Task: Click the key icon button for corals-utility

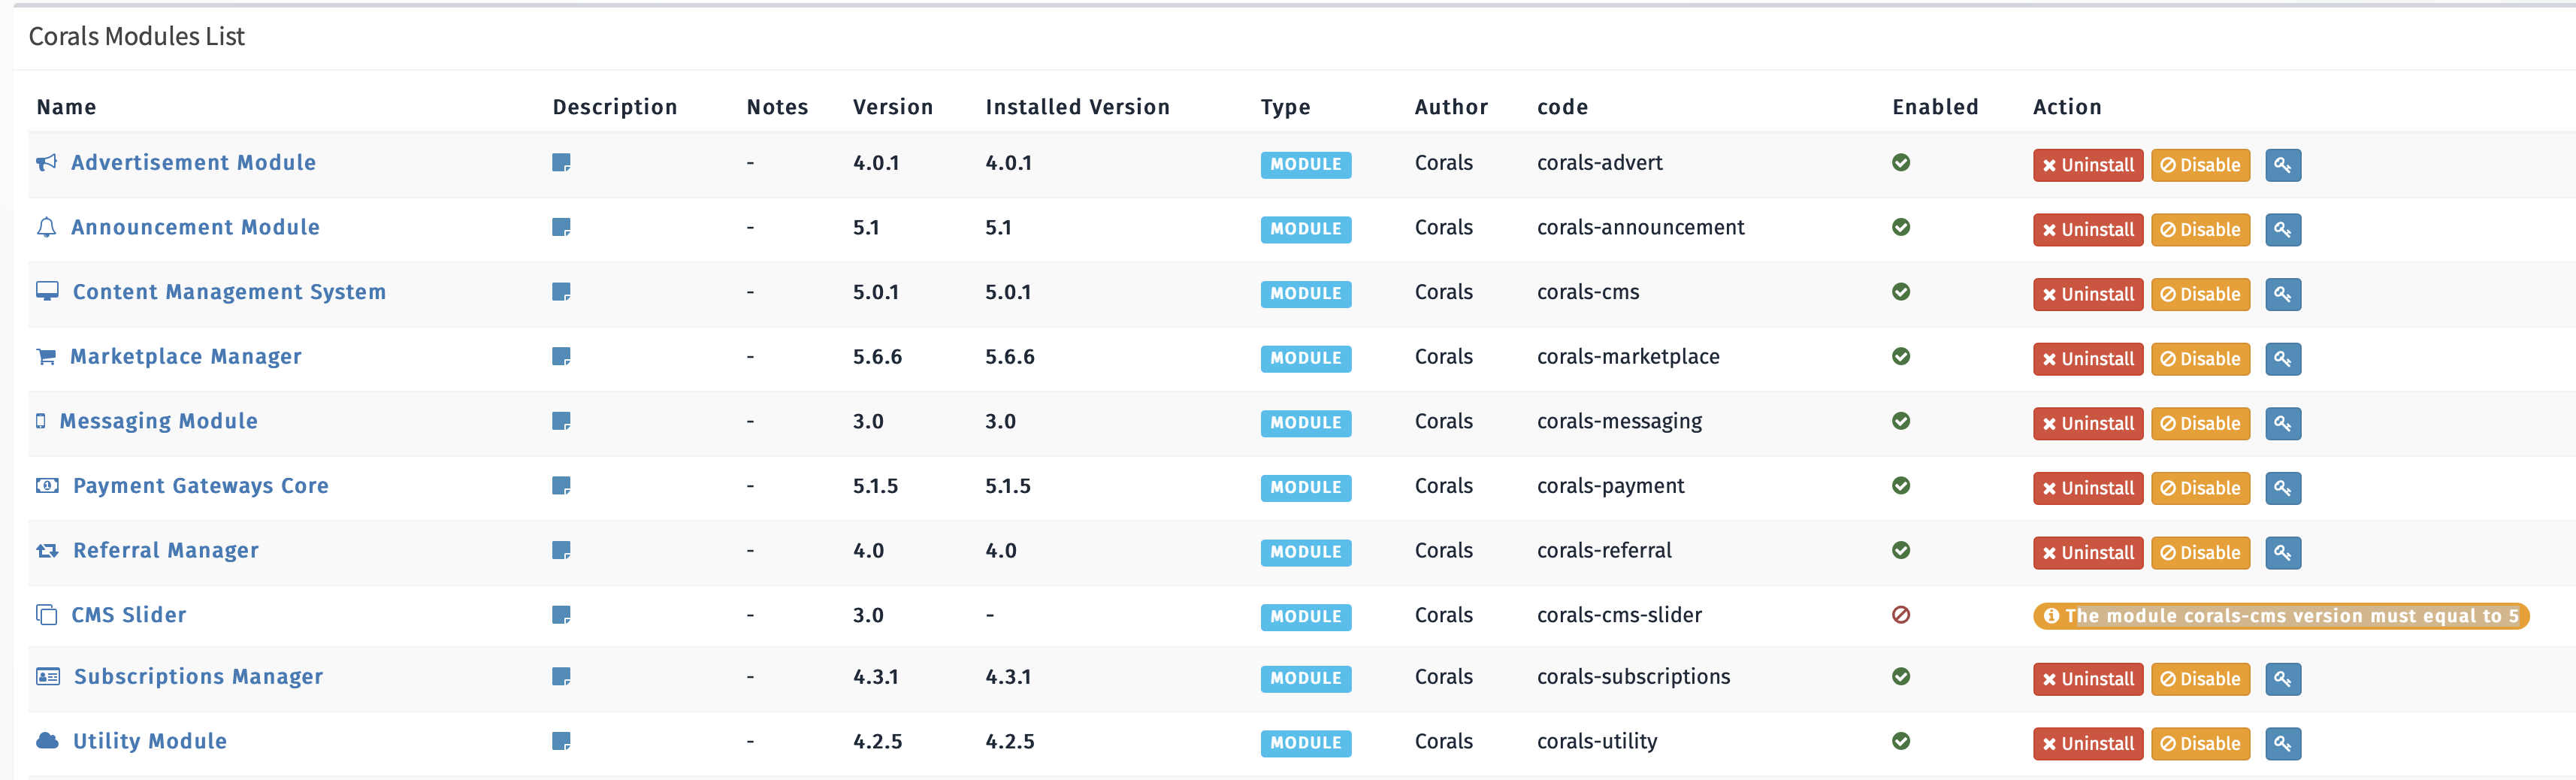Action: [x=2283, y=744]
